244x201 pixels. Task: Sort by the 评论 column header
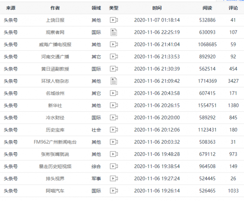[233, 8]
